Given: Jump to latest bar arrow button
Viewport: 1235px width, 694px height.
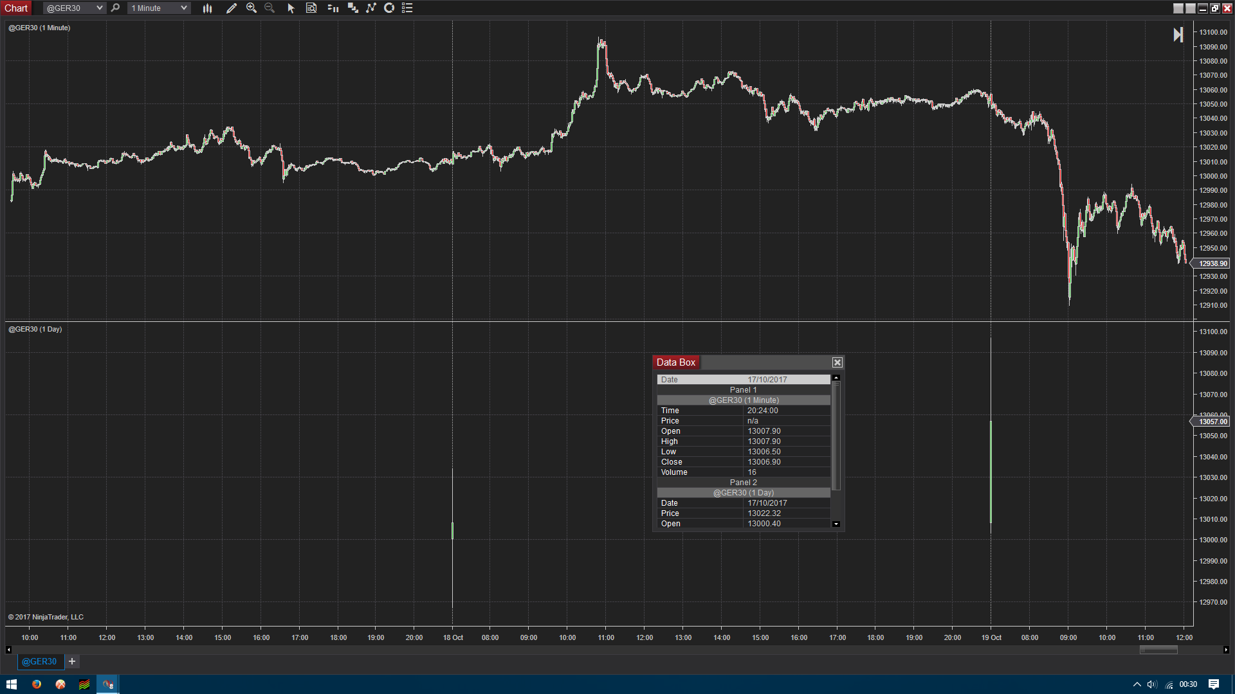Looking at the screenshot, I should point(1178,35).
